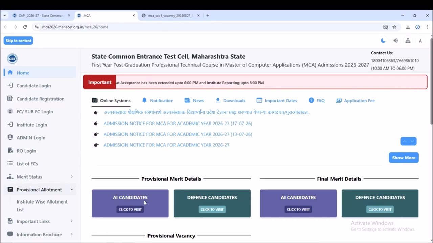Screen dimensions: 433x243
Task: Click the Provisional Allotment list icon
Action: click(10, 190)
